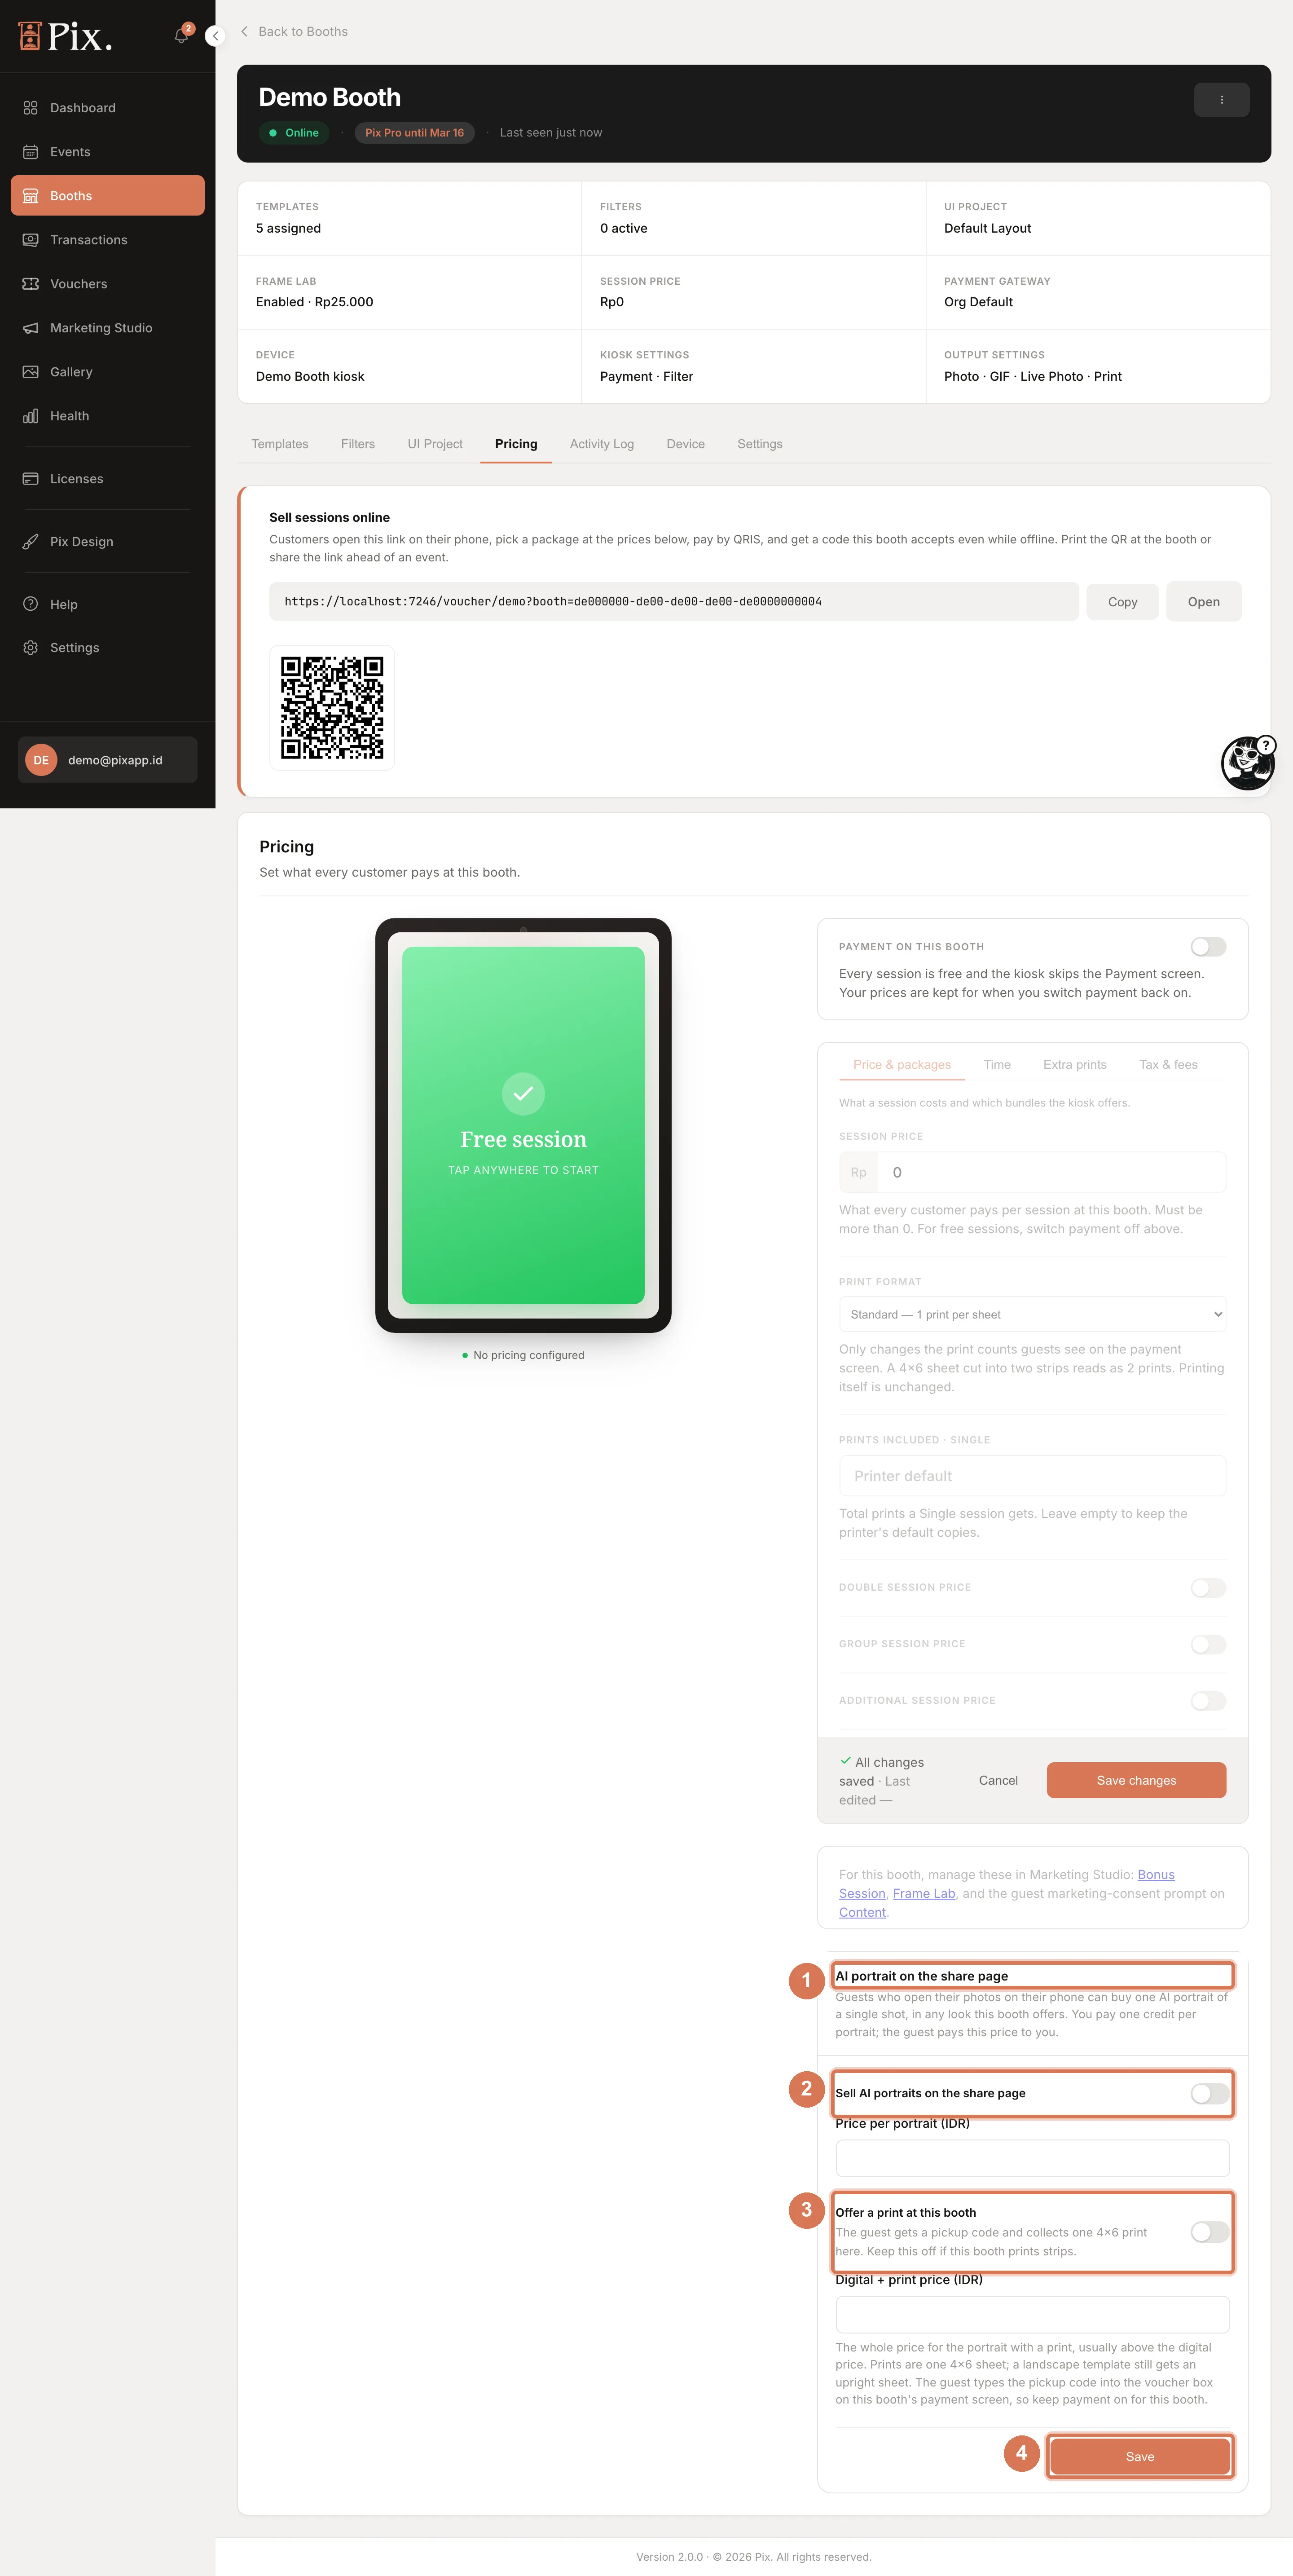Cancel the pricing changes

[x=998, y=1780]
